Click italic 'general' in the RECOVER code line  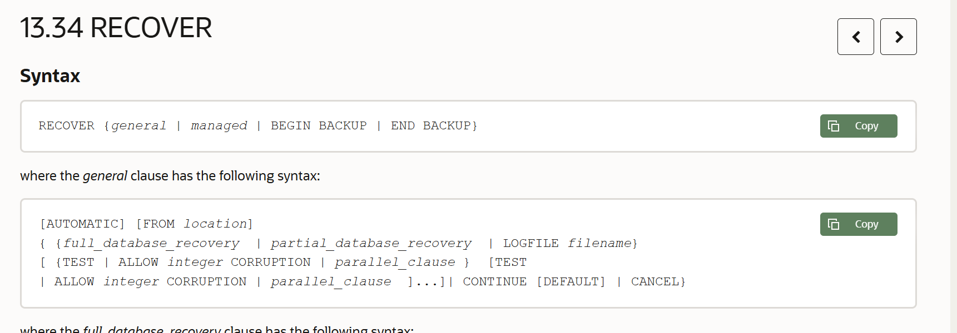tap(138, 126)
